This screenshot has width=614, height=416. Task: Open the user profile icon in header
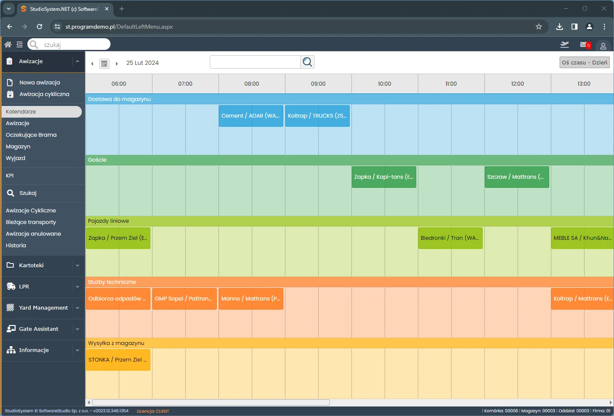[x=603, y=46]
